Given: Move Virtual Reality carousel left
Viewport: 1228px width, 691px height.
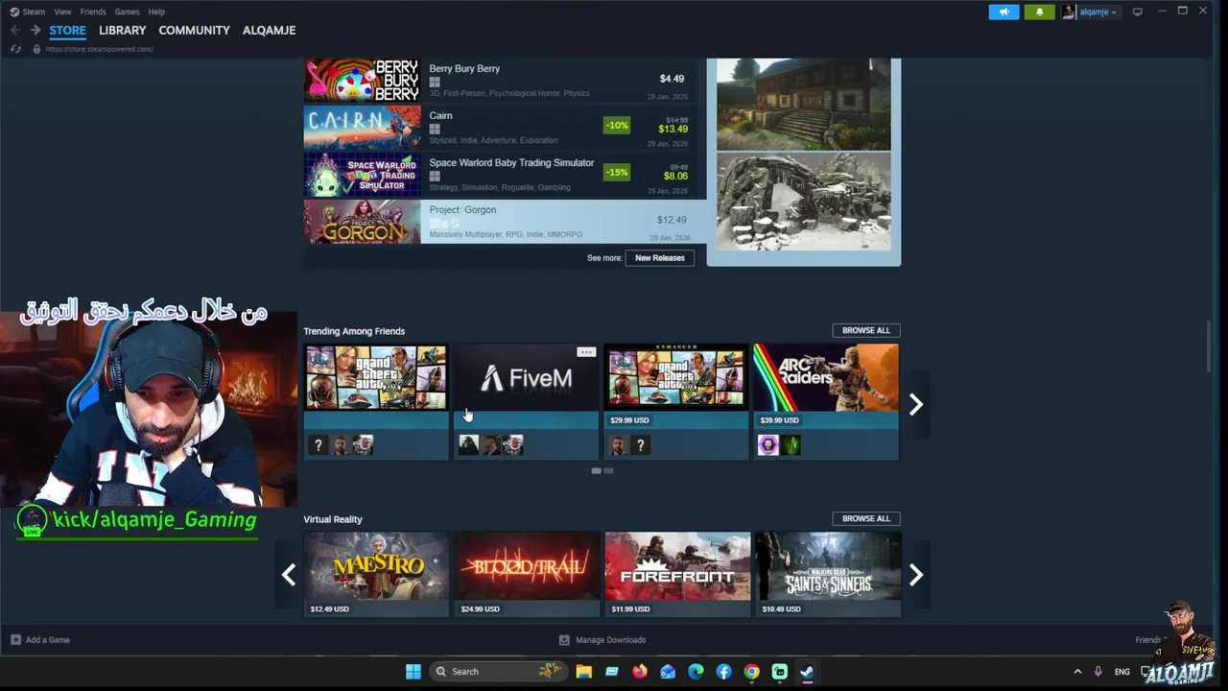Looking at the screenshot, I should (289, 575).
